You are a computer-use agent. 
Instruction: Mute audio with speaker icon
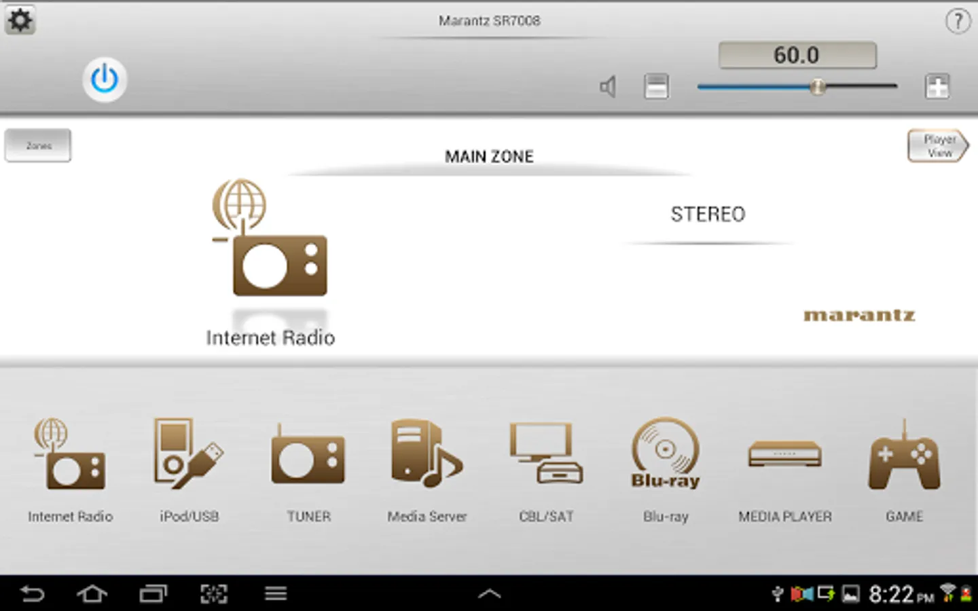[x=608, y=87]
